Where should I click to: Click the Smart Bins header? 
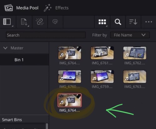pos(12,120)
